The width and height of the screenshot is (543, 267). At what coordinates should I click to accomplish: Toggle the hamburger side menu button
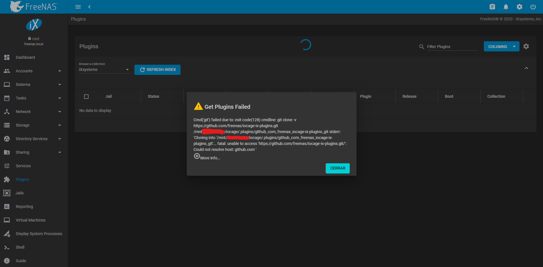pos(78,7)
